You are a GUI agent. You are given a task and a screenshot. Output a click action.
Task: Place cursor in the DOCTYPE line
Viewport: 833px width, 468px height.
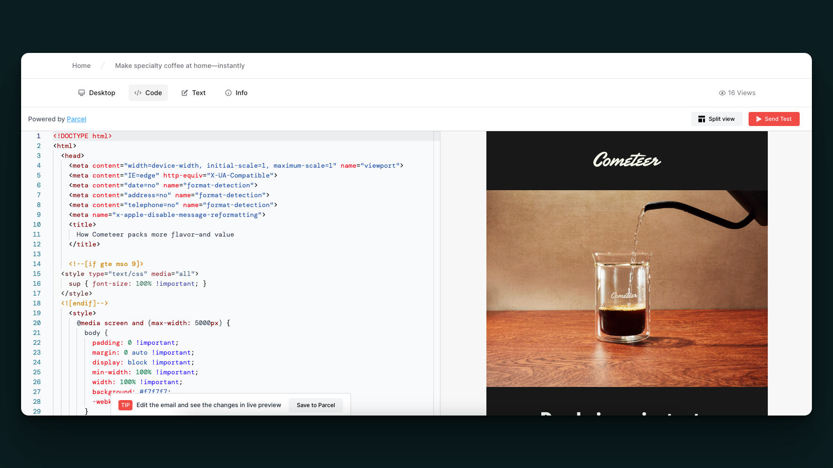click(x=82, y=136)
